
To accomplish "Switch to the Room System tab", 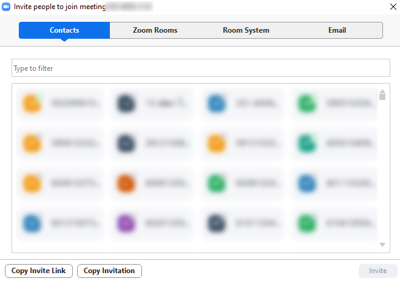I will tap(246, 30).
